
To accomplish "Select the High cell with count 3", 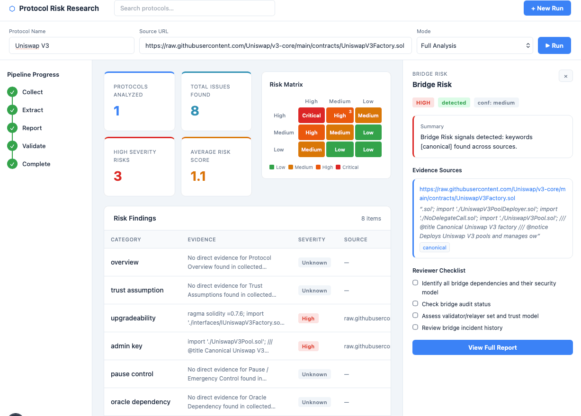I will click(340, 115).
